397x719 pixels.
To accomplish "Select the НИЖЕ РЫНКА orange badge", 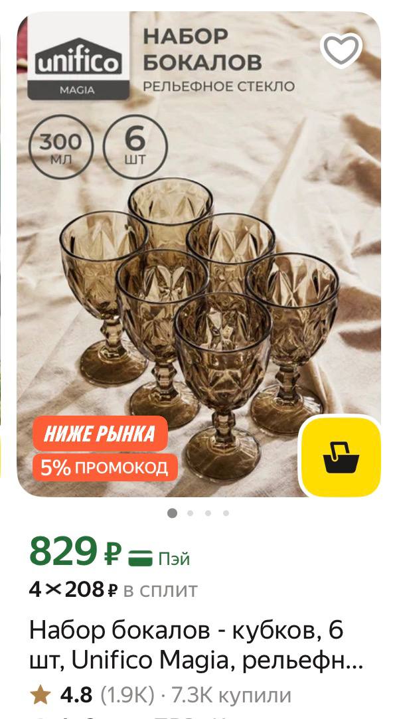I will pyautogui.click(x=100, y=434).
